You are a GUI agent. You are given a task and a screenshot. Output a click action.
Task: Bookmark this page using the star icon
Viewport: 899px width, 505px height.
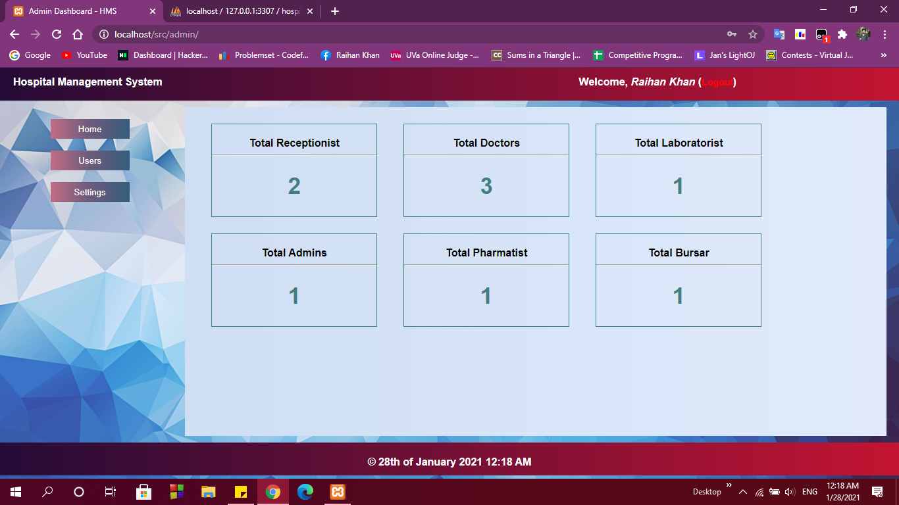(x=752, y=34)
